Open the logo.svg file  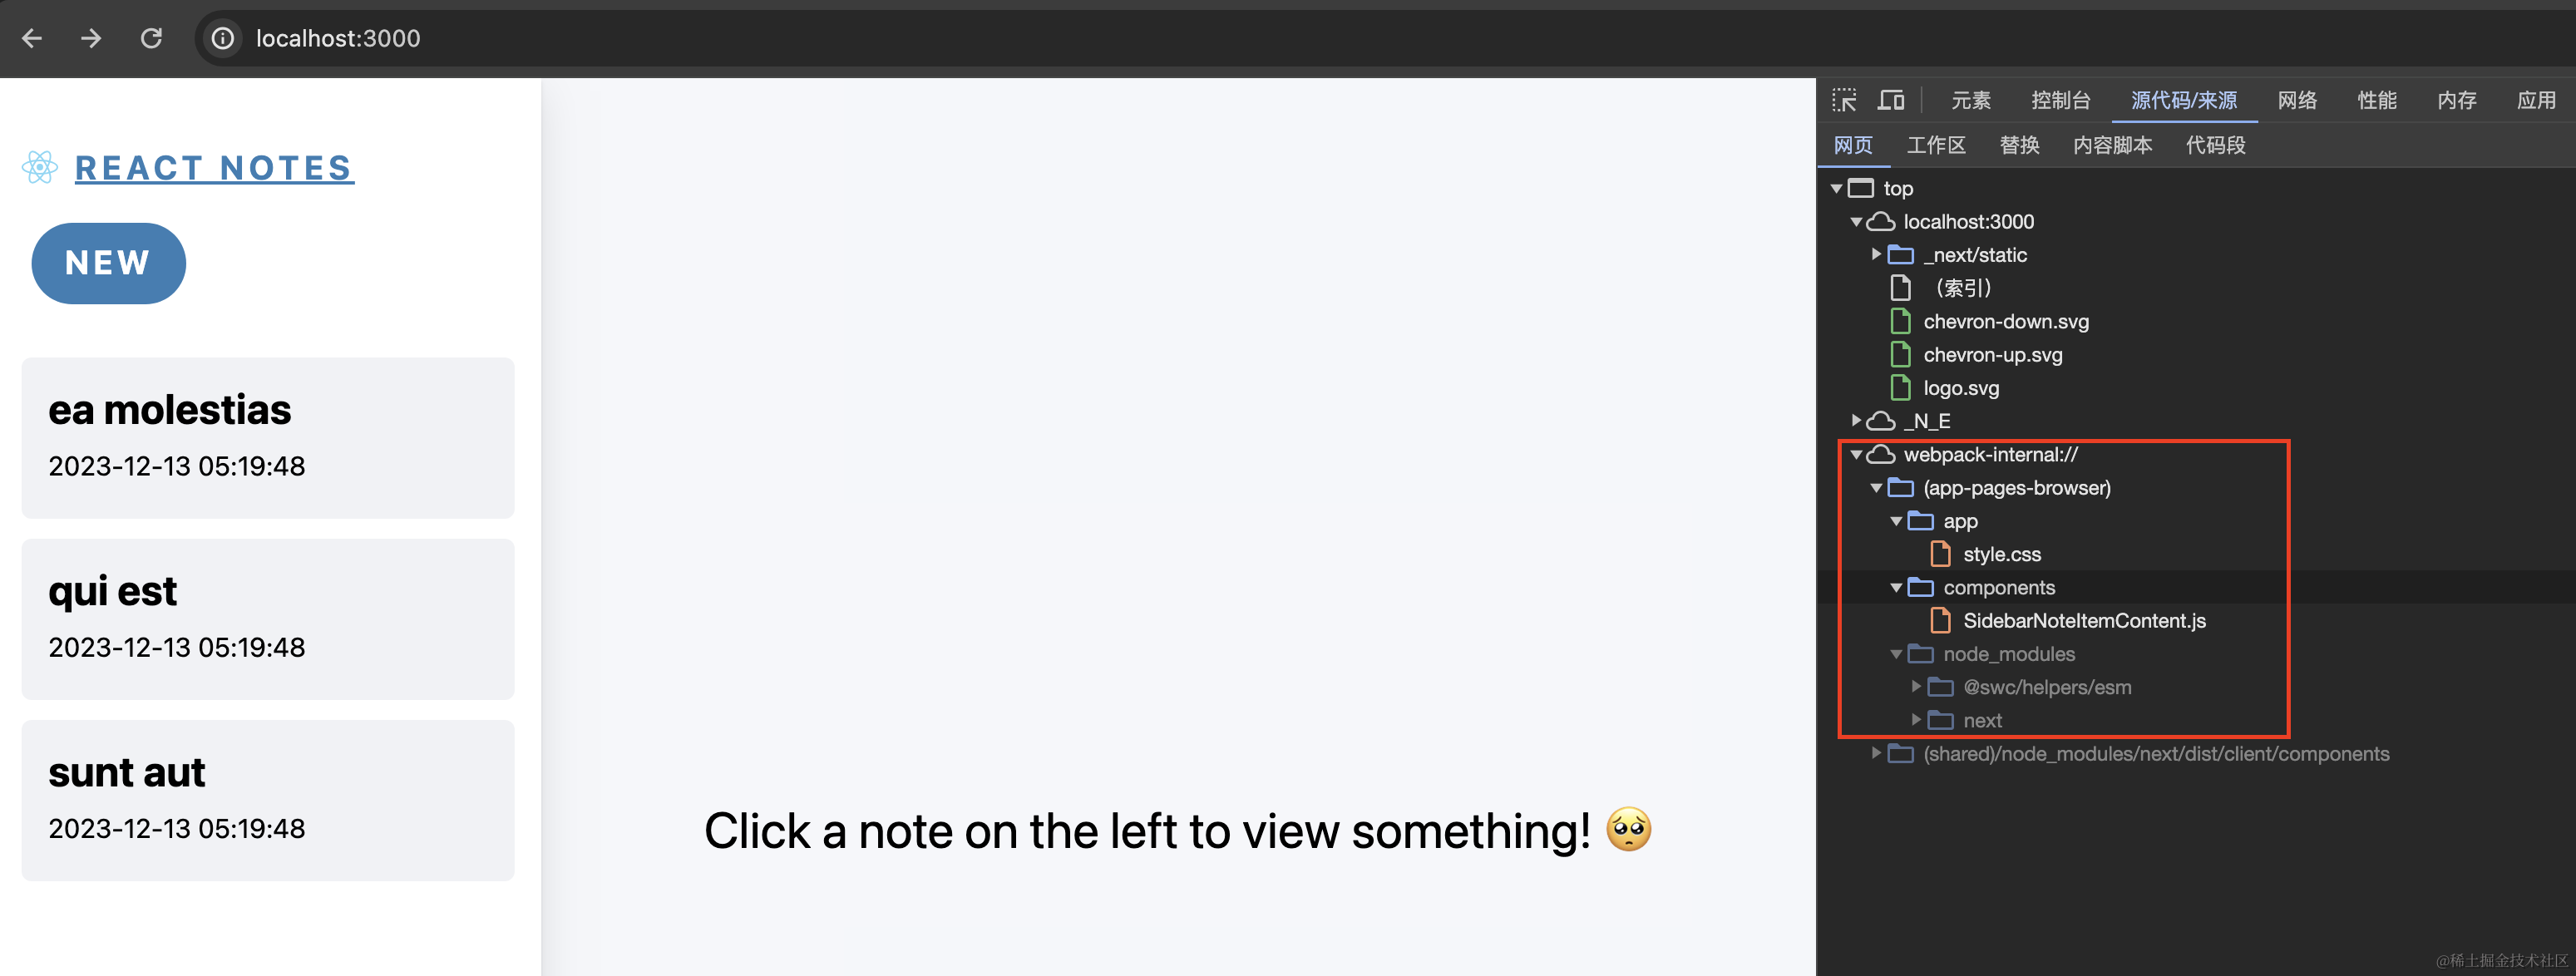(1960, 388)
